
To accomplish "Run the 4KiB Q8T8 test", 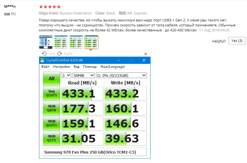I will [52, 109].
